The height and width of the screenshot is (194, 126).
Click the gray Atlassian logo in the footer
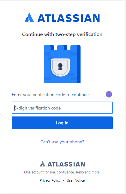42,164
